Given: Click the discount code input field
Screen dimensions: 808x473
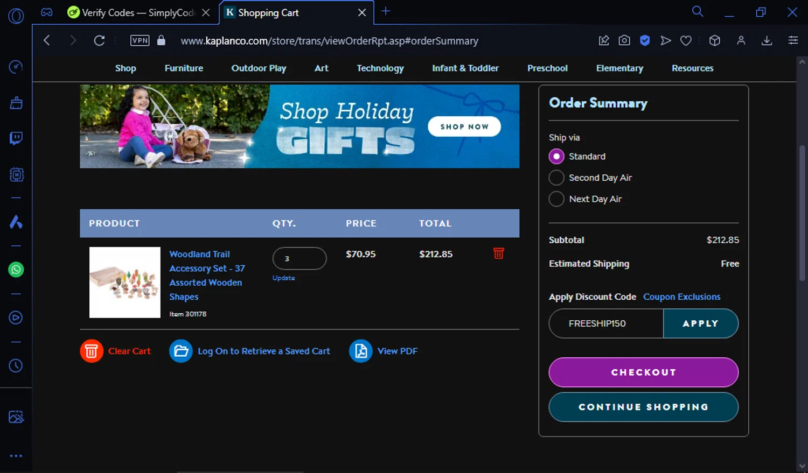Looking at the screenshot, I should 606,323.
